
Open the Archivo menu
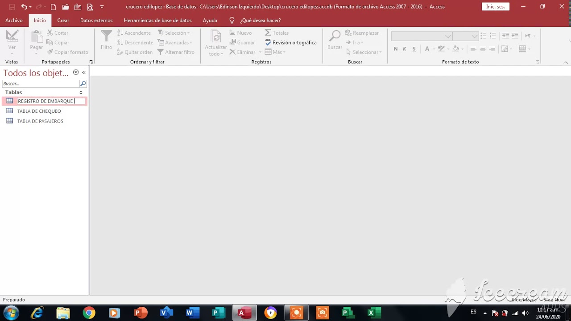tap(14, 21)
